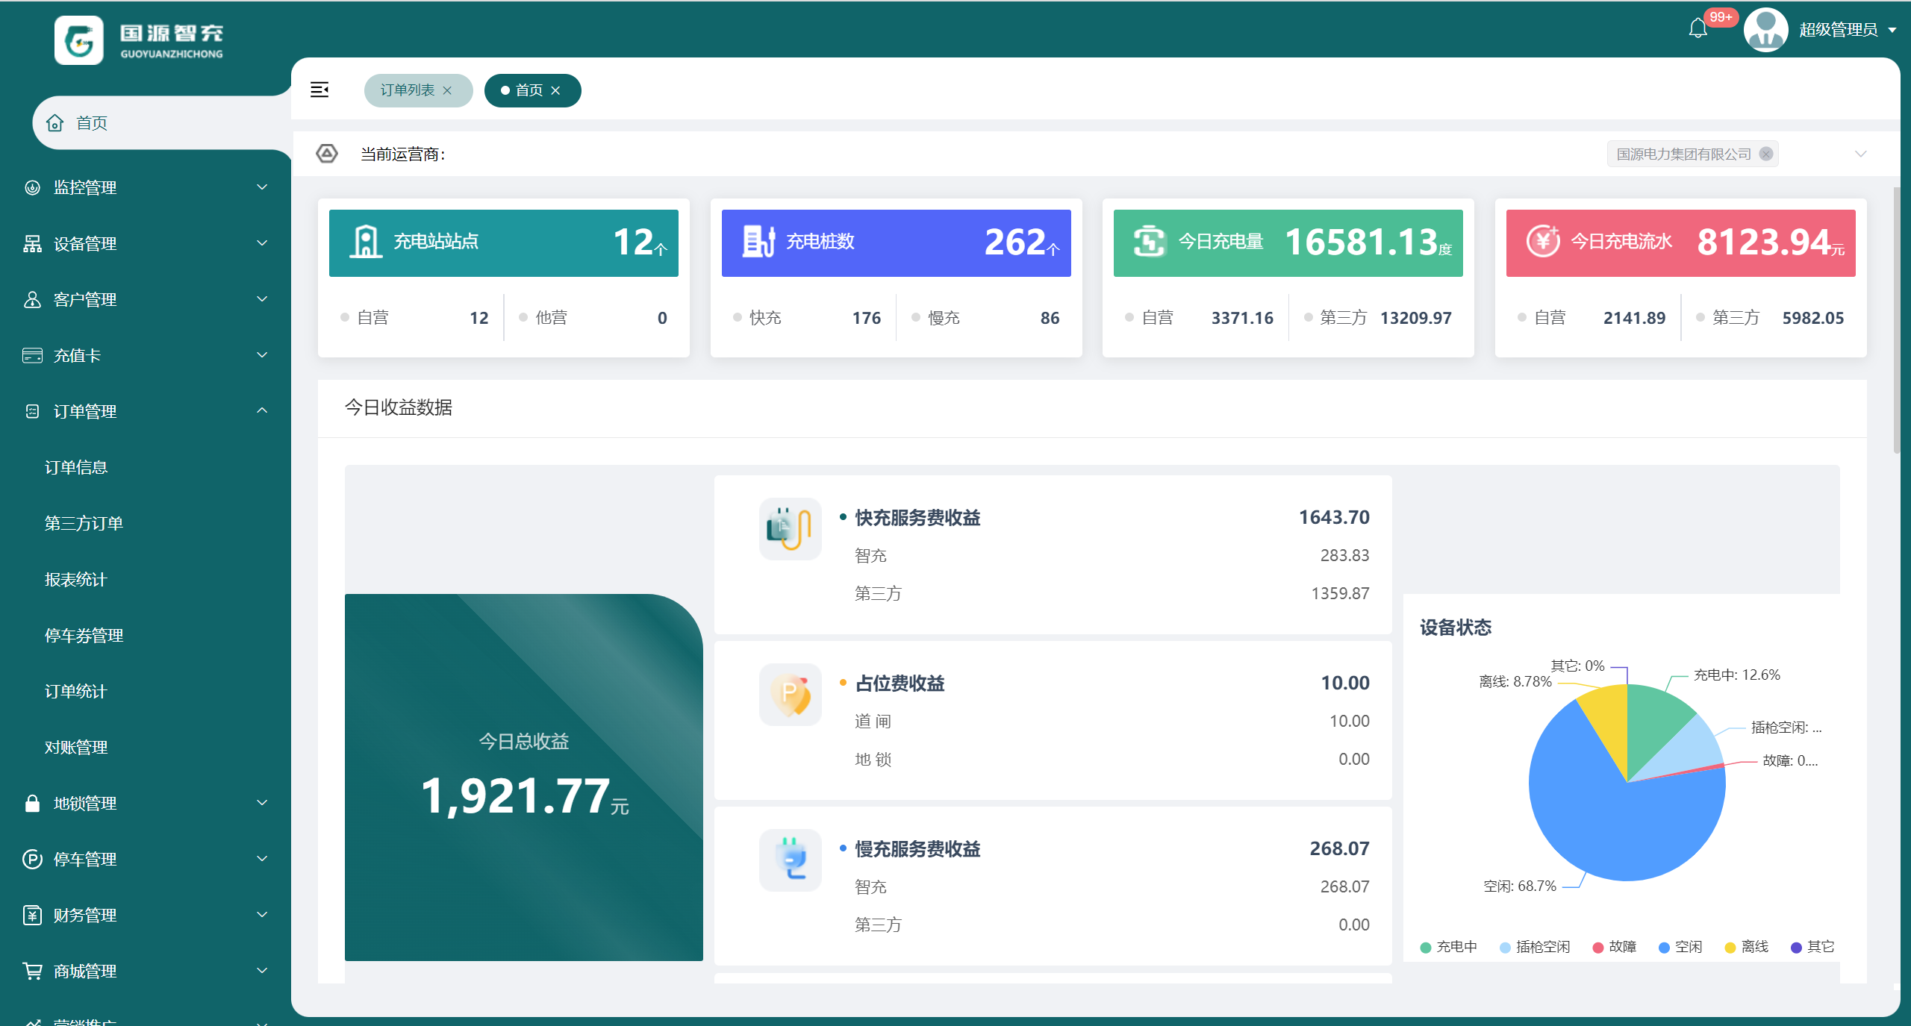
Task: Toggle 空闲 legend item in pie chart
Action: click(1680, 947)
